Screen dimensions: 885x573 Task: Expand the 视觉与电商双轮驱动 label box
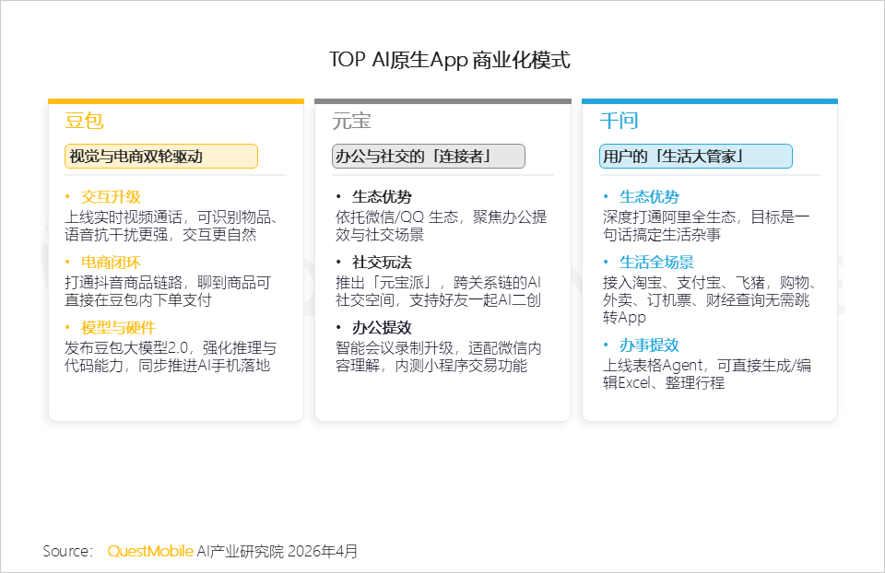coord(159,156)
